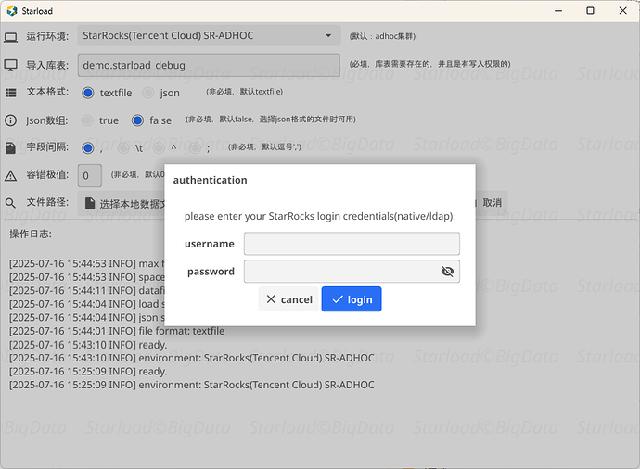Click the laptop icon beside 运行环境
Image resolution: width=640 pixels, height=469 pixels.
click(10, 37)
